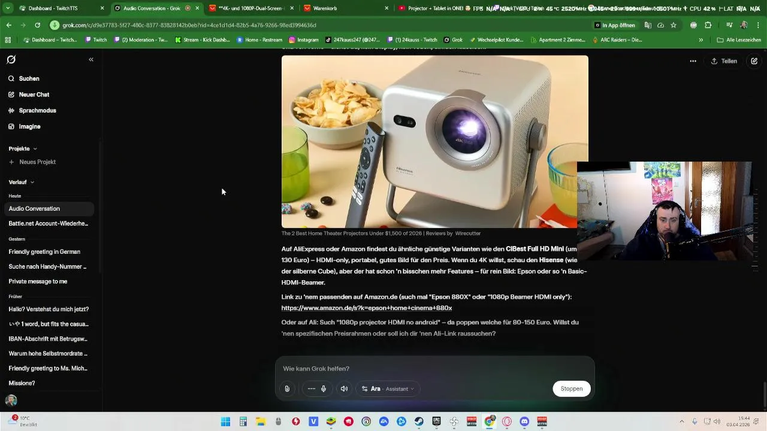This screenshot has height=431, width=767.
Task: Toggle the speaker audio output icon
Action: coord(344,389)
